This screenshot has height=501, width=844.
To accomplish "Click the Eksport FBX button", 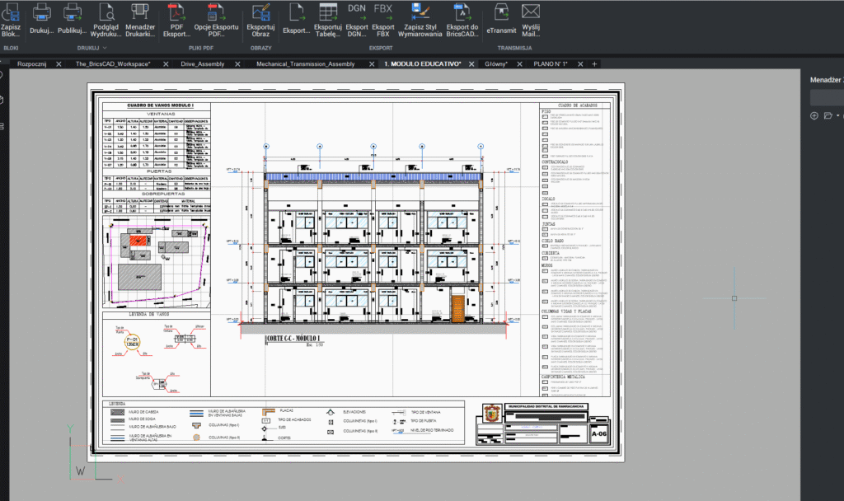I will point(382,12).
